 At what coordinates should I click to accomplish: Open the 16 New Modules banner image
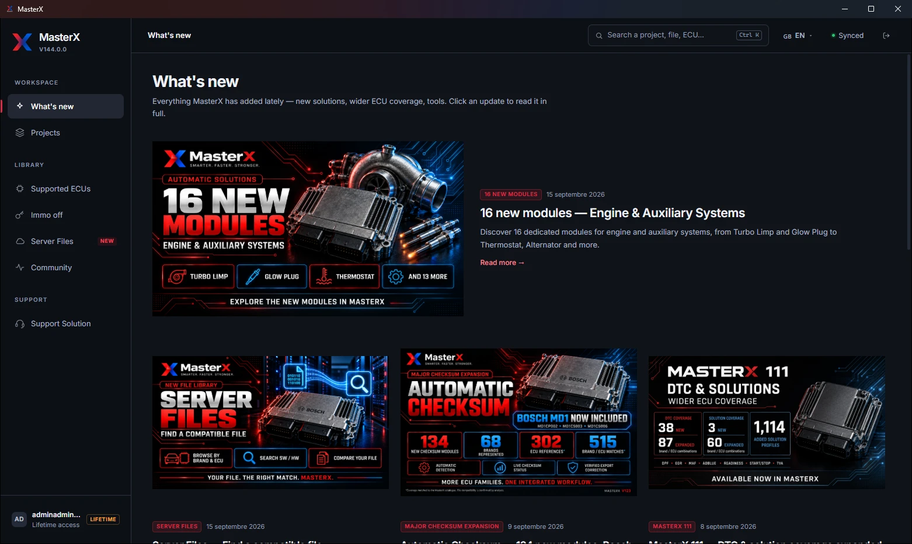tap(308, 229)
